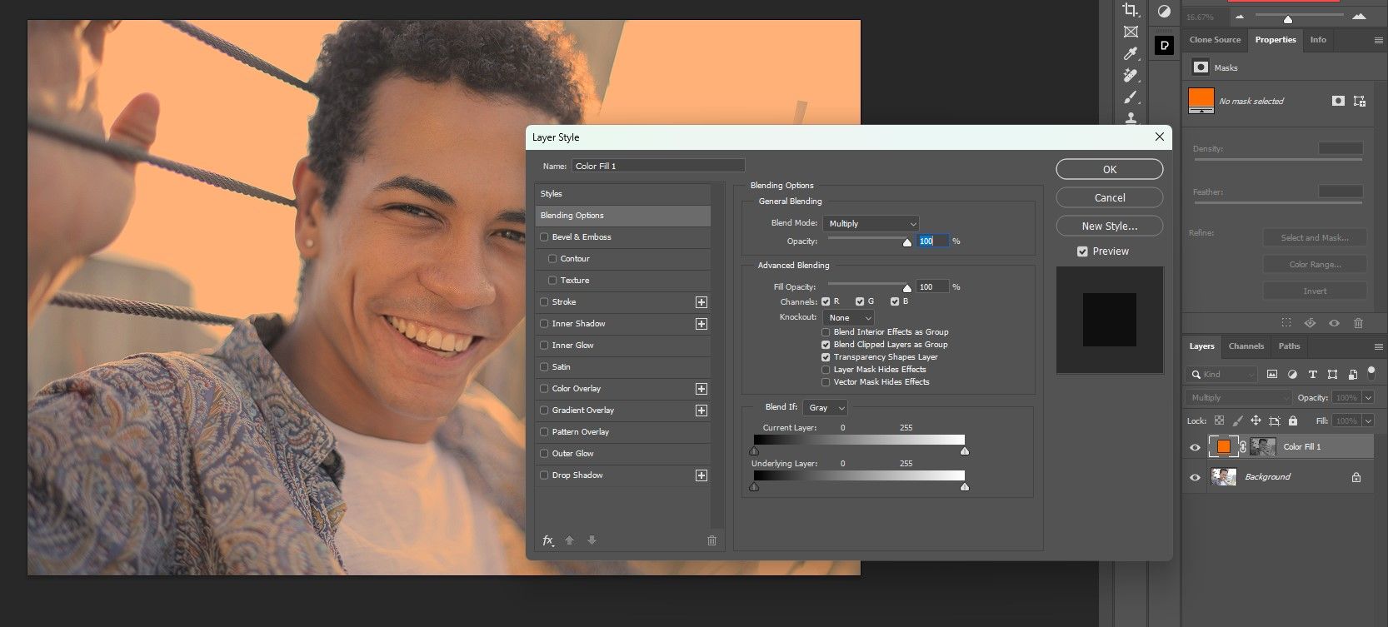Filter layers by pixel layers icon

pos(1272,375)
